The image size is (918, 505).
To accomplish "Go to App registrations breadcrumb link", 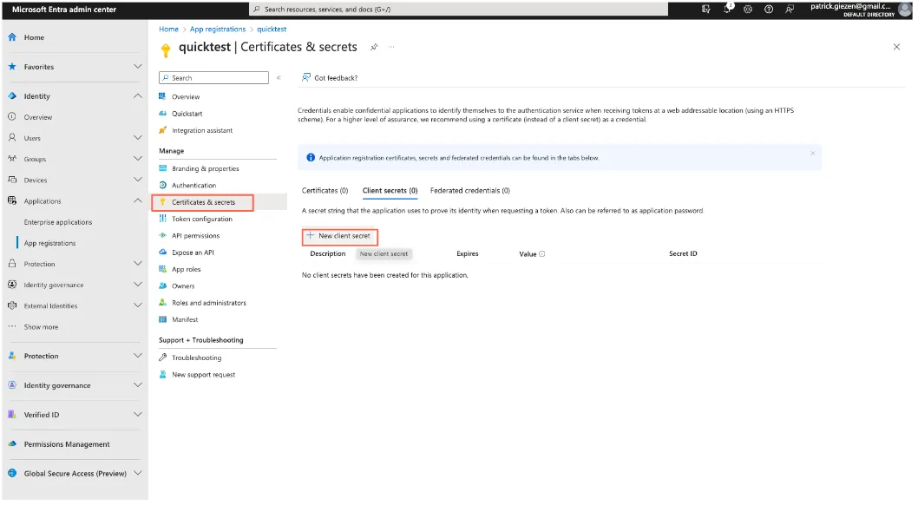I will tap(218, 29).
